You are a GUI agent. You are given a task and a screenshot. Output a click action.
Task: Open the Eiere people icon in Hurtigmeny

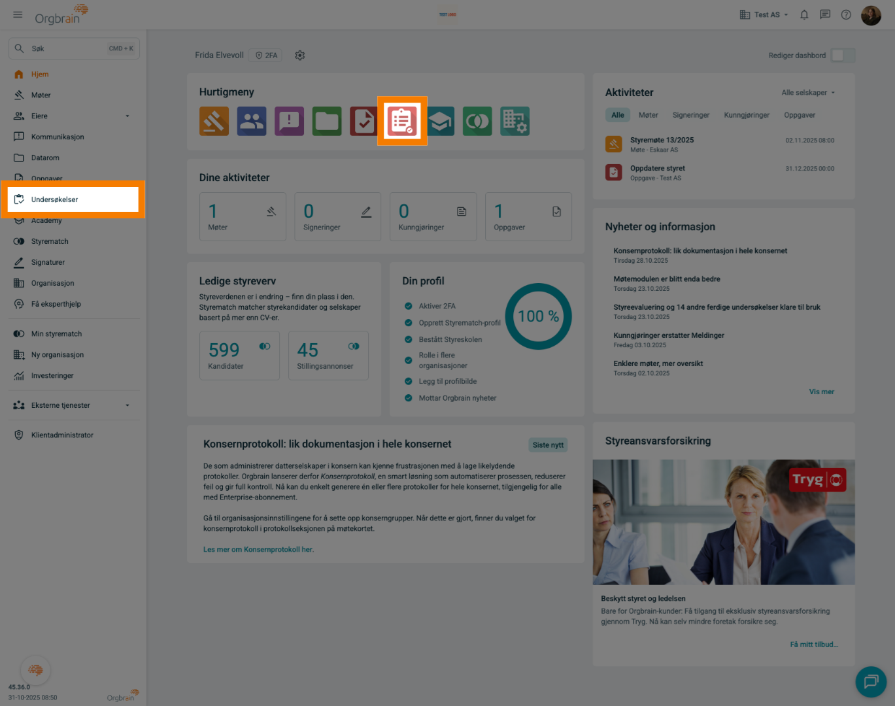pyautogui.click(x=252, y=121)
